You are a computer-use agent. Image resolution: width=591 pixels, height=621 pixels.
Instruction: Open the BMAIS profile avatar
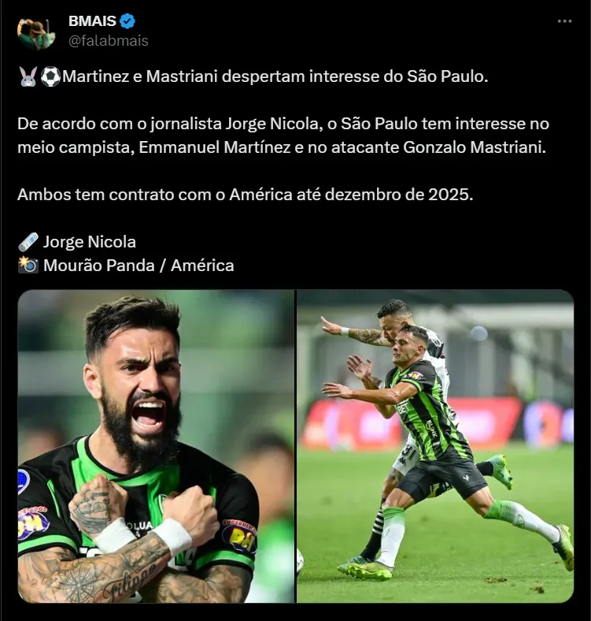coord(36,33)
